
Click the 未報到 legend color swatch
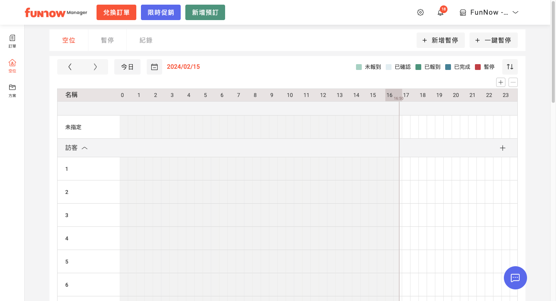click(x=359, y=67)
